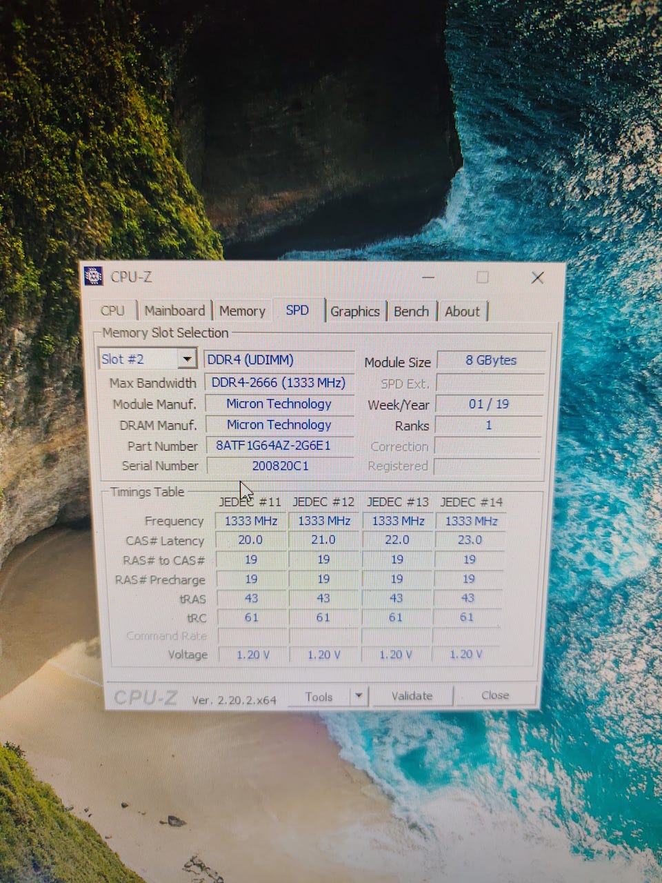
Task: Open the About tab
Action: point(462,311)
